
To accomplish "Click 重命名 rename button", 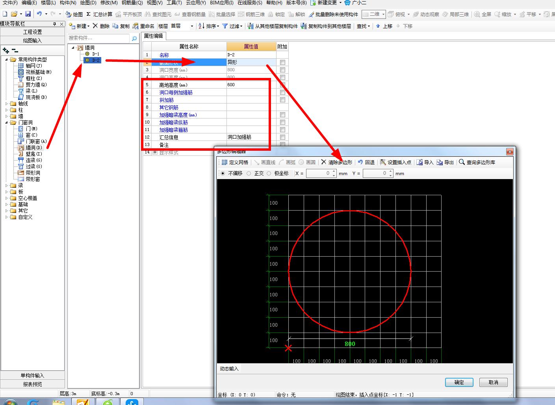I will (143, 26).
